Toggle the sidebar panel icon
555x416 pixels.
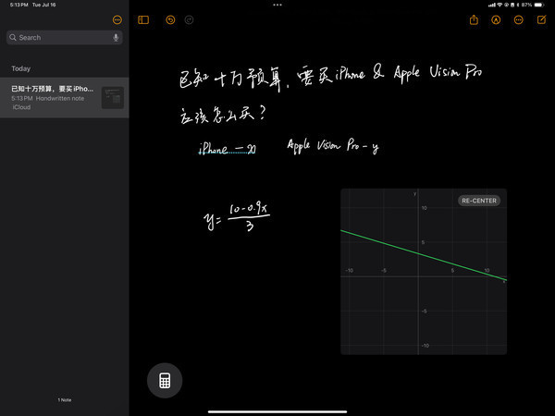[143, 19]
